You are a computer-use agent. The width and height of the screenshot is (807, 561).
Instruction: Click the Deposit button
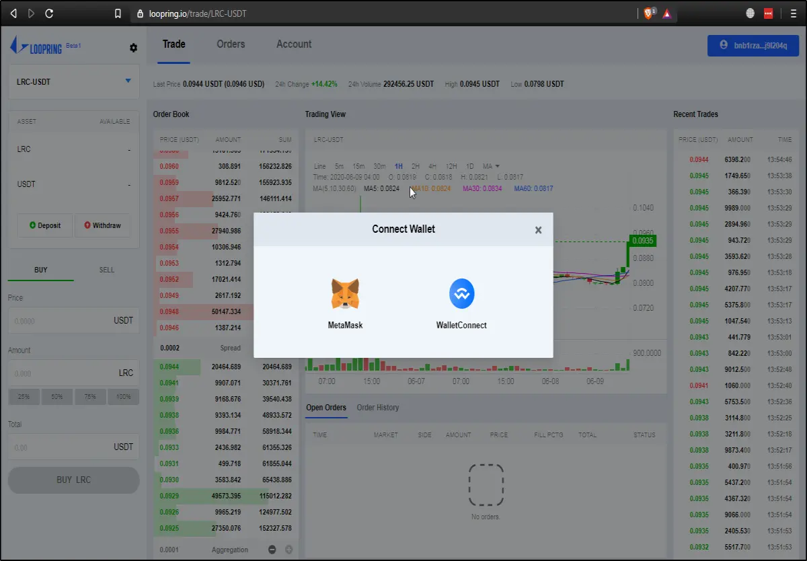45,225
